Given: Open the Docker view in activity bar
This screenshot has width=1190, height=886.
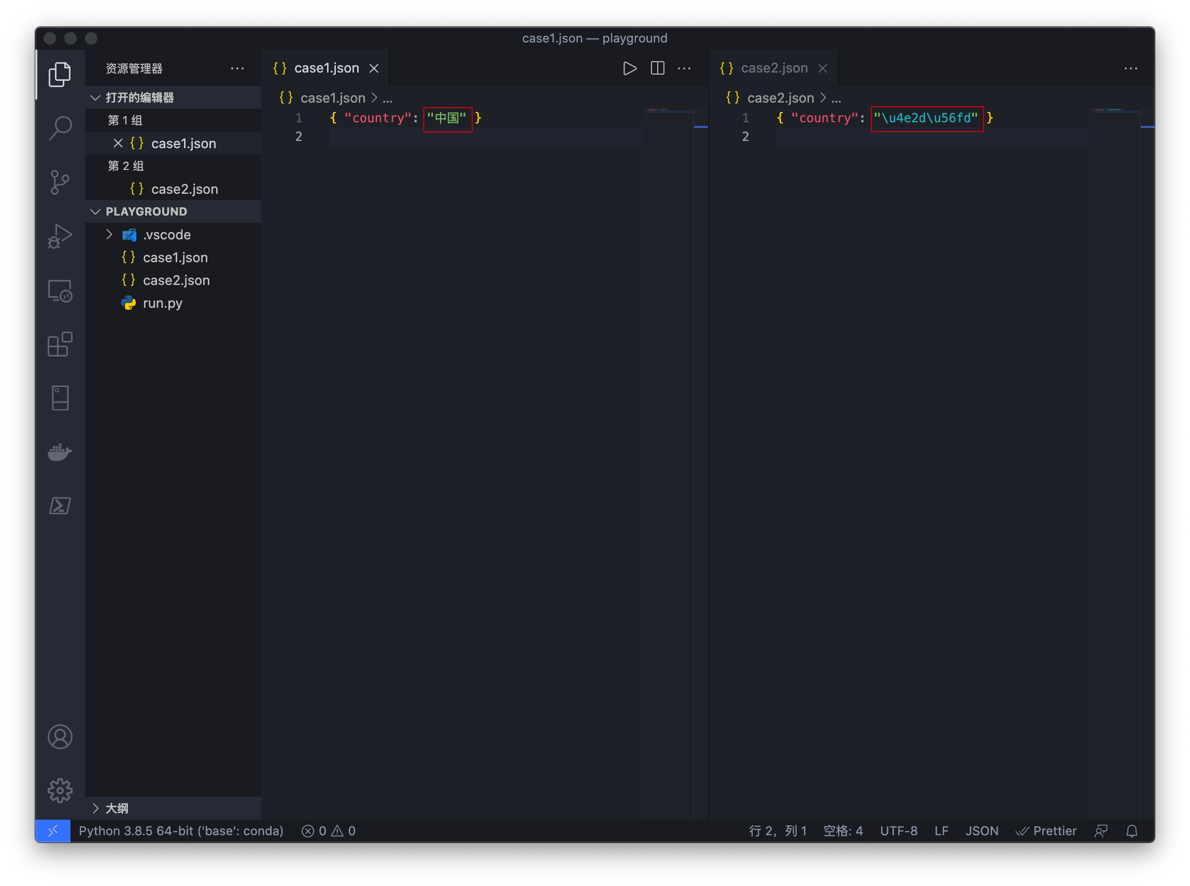Looking at the screenshot, I should pos(60,452).
